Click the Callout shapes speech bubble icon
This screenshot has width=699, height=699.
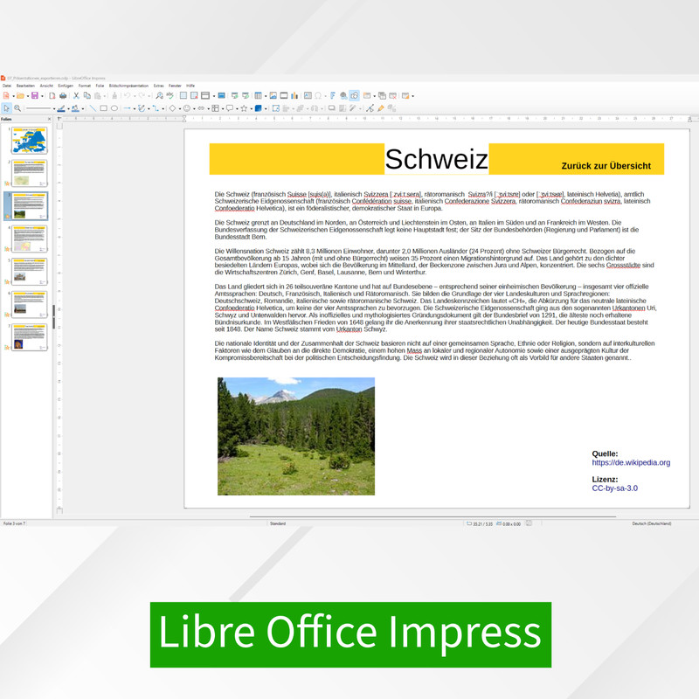point(230,107)
